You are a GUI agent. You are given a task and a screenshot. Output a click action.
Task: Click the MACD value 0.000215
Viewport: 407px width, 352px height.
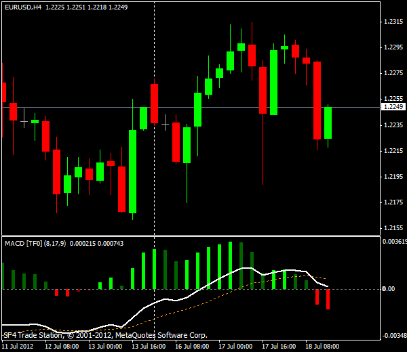pos(83,244)
